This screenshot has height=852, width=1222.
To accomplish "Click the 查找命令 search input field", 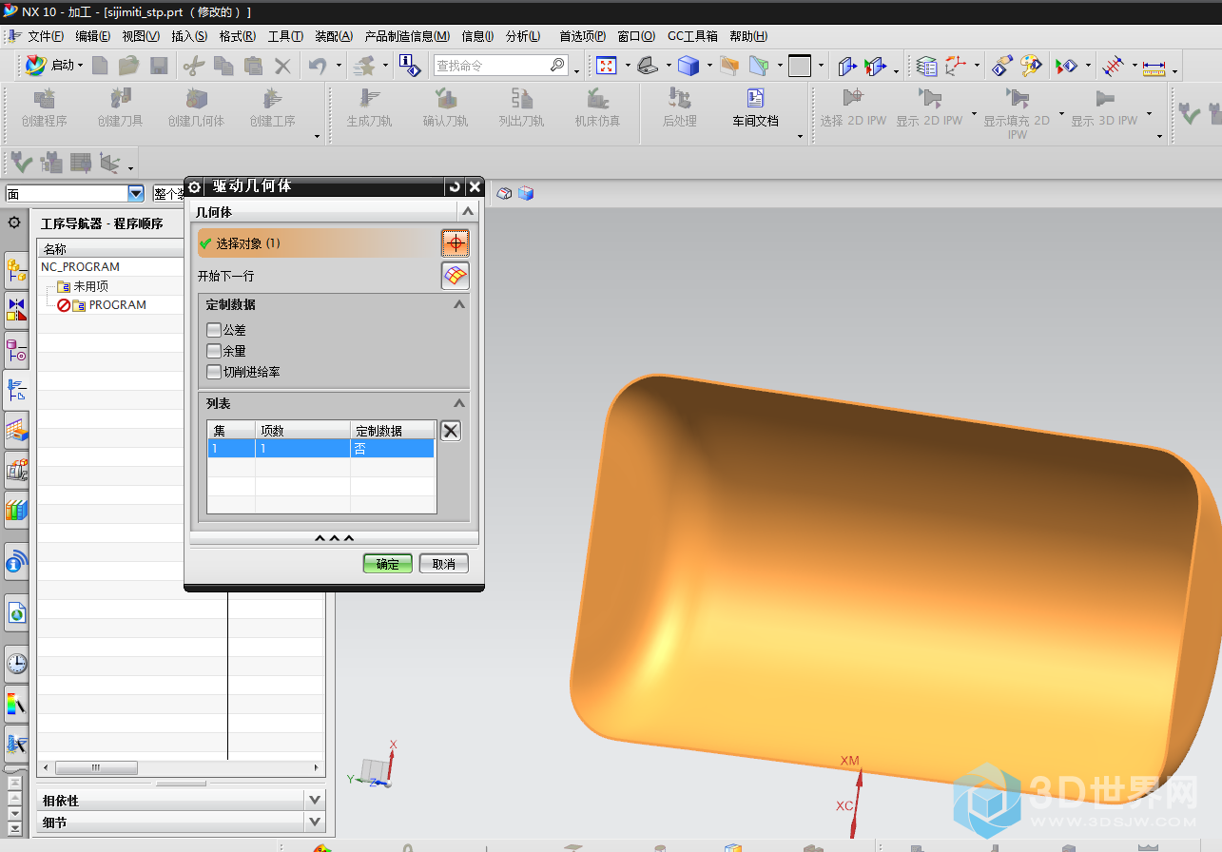I will 500,66.
